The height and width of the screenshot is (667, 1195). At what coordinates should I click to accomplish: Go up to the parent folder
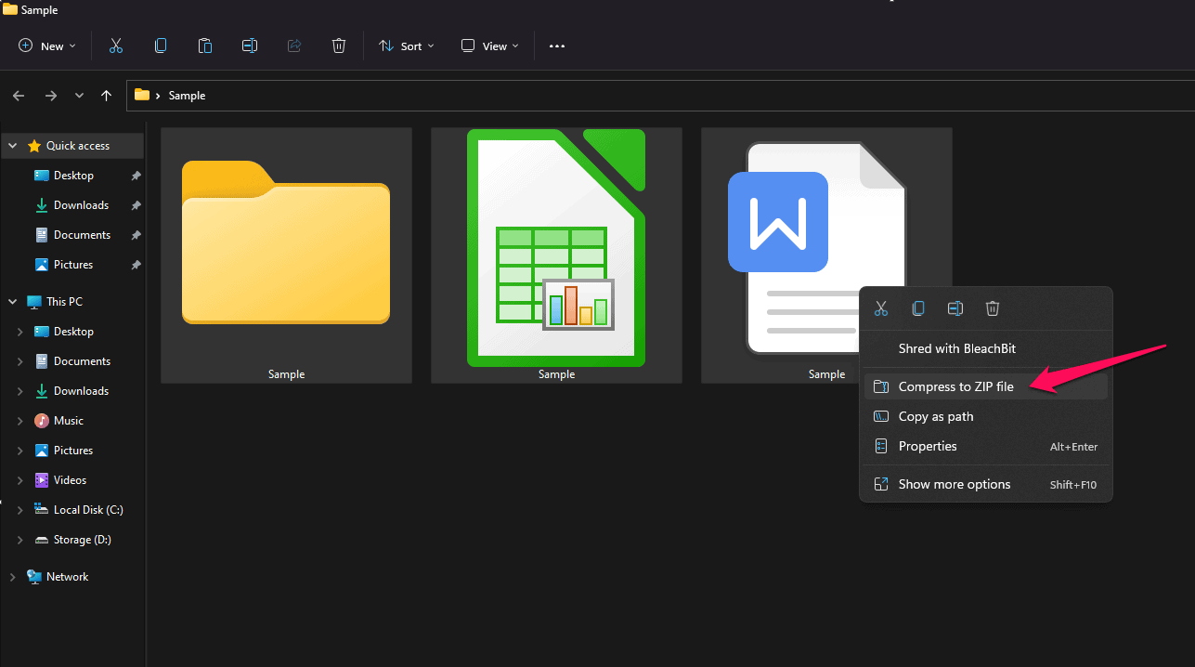pyautogui.click(x=106, y=95)
